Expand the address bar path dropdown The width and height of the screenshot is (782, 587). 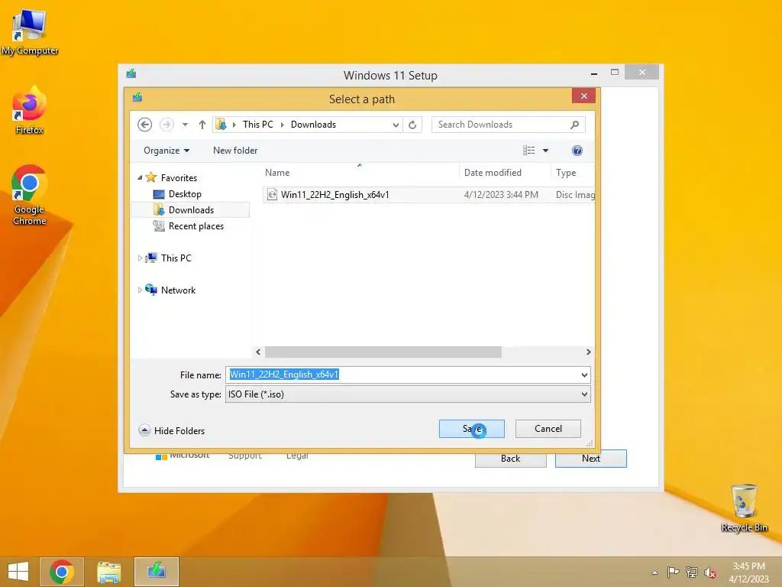tap(396, 125)
